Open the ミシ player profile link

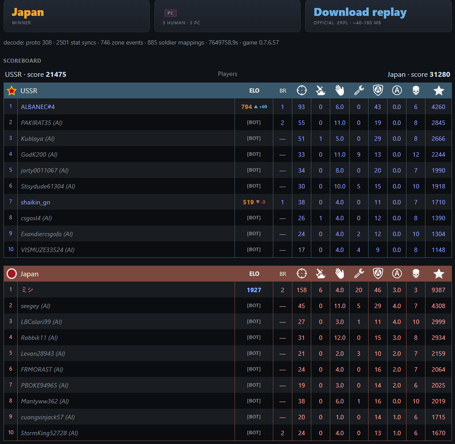(x=27, y=290)
